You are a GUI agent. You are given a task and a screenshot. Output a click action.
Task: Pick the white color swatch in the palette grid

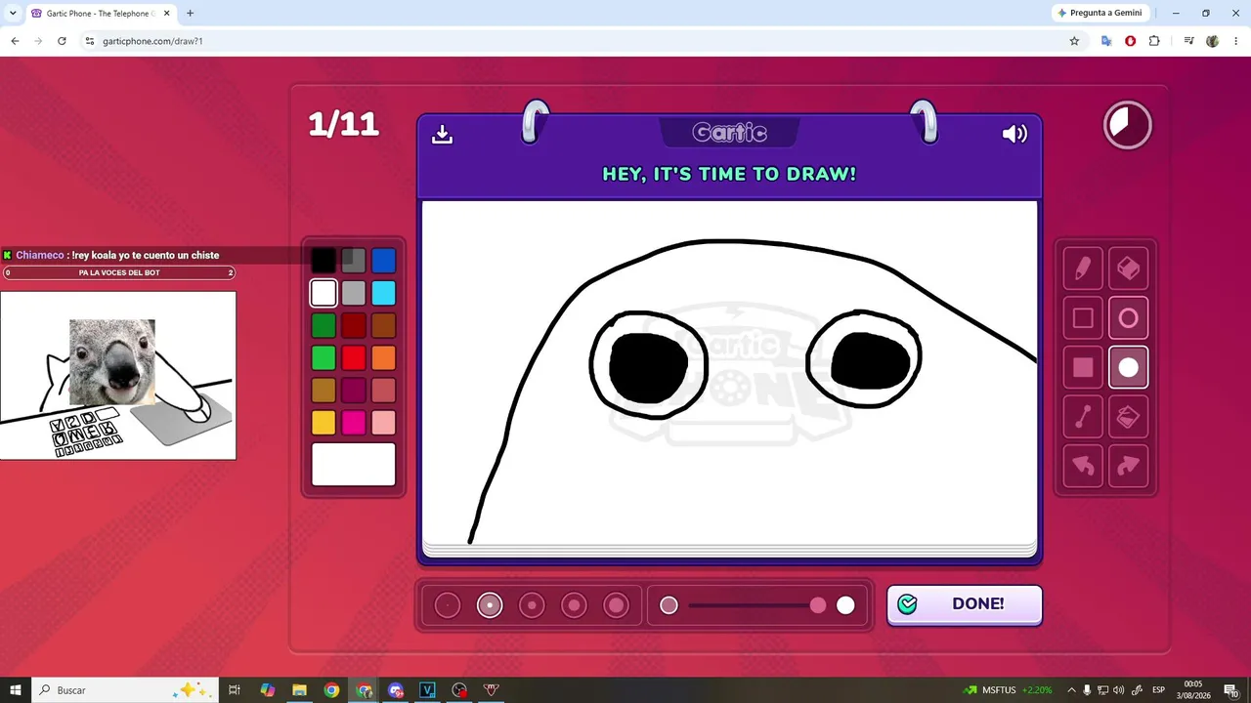pos(324,293)
